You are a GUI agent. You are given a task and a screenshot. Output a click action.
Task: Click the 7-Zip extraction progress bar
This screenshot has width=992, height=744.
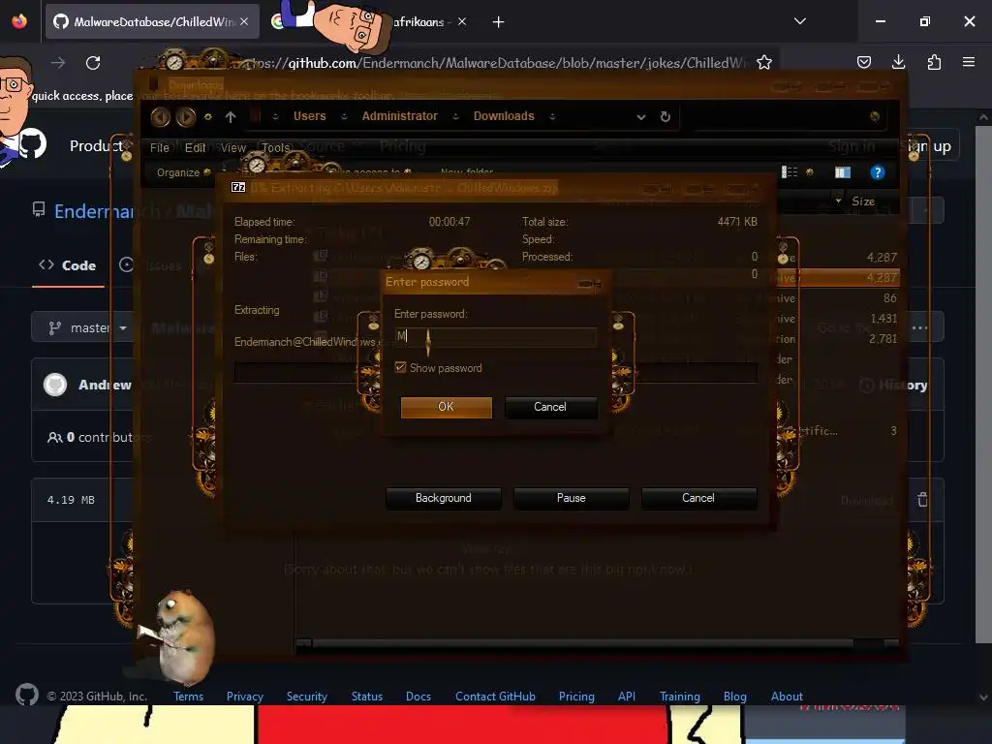click(x=495, y=372)
